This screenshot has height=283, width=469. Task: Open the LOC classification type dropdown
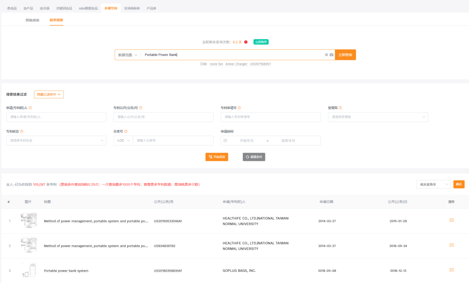[123, 140]
